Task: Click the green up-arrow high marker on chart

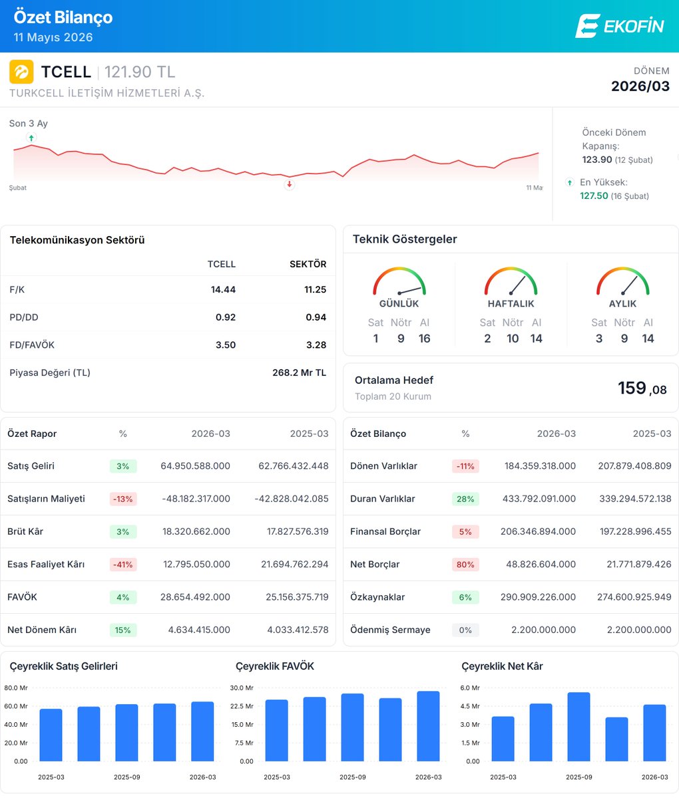Action: pyautogui.click(x=31, y=138)
